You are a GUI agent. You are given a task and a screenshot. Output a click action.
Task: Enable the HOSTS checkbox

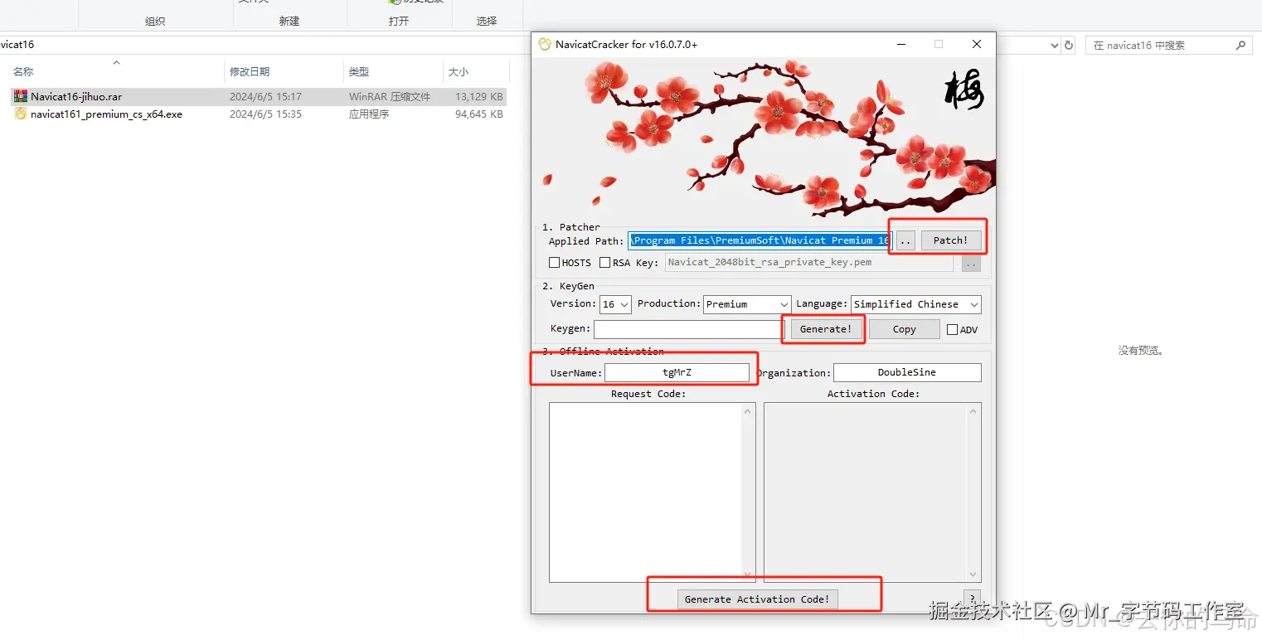pos(555,263)
